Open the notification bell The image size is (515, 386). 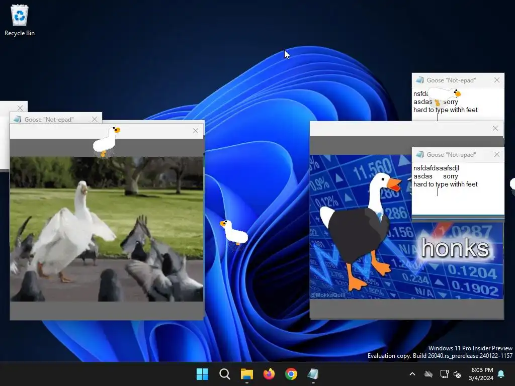click(501, 374)
